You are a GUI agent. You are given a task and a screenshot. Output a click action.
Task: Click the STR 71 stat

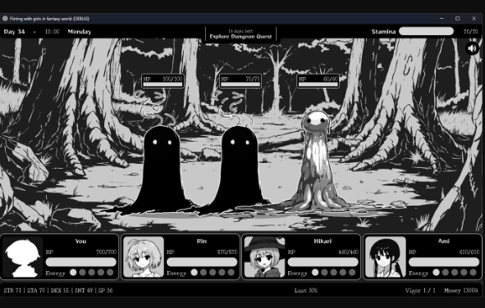click(12, 291)
